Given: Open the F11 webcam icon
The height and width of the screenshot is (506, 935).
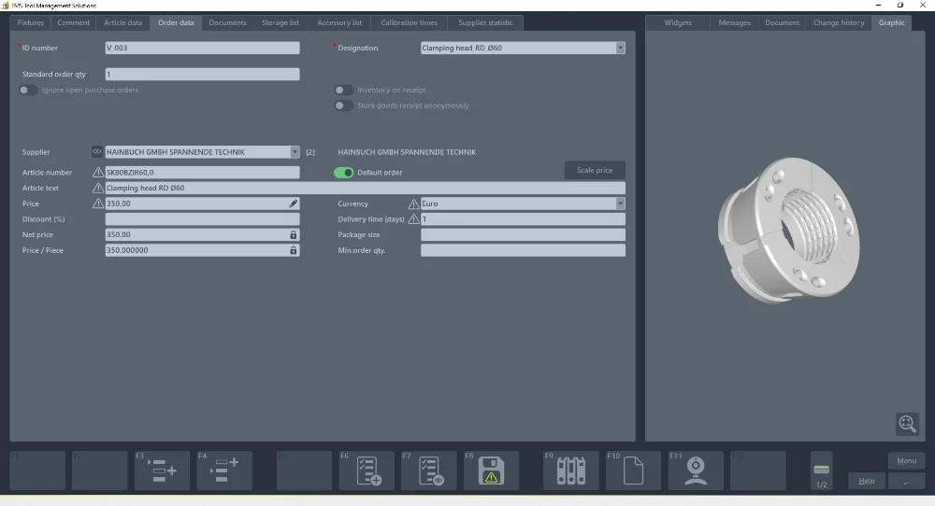Looking at the screenshot, I should click(x=695, y=471).
